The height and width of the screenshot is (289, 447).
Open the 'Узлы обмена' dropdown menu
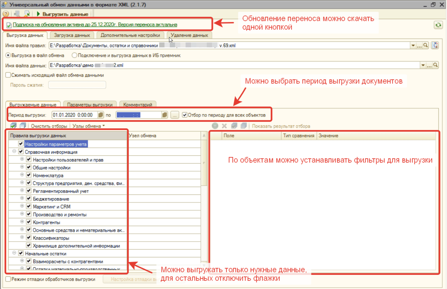click(89, 126)
